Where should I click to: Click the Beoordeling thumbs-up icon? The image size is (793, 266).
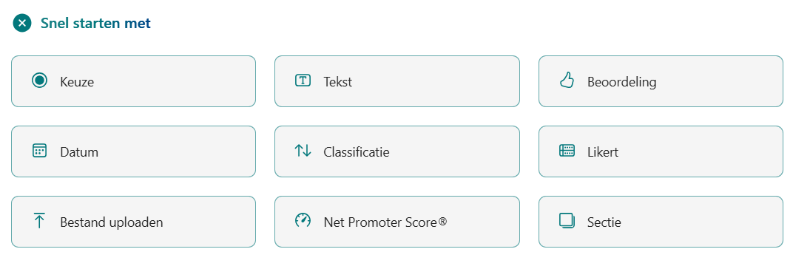pyautogui.click(x=567, y=81)
